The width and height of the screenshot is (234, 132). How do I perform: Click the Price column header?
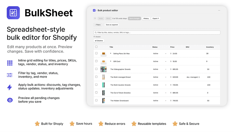[x=172, y=47]
